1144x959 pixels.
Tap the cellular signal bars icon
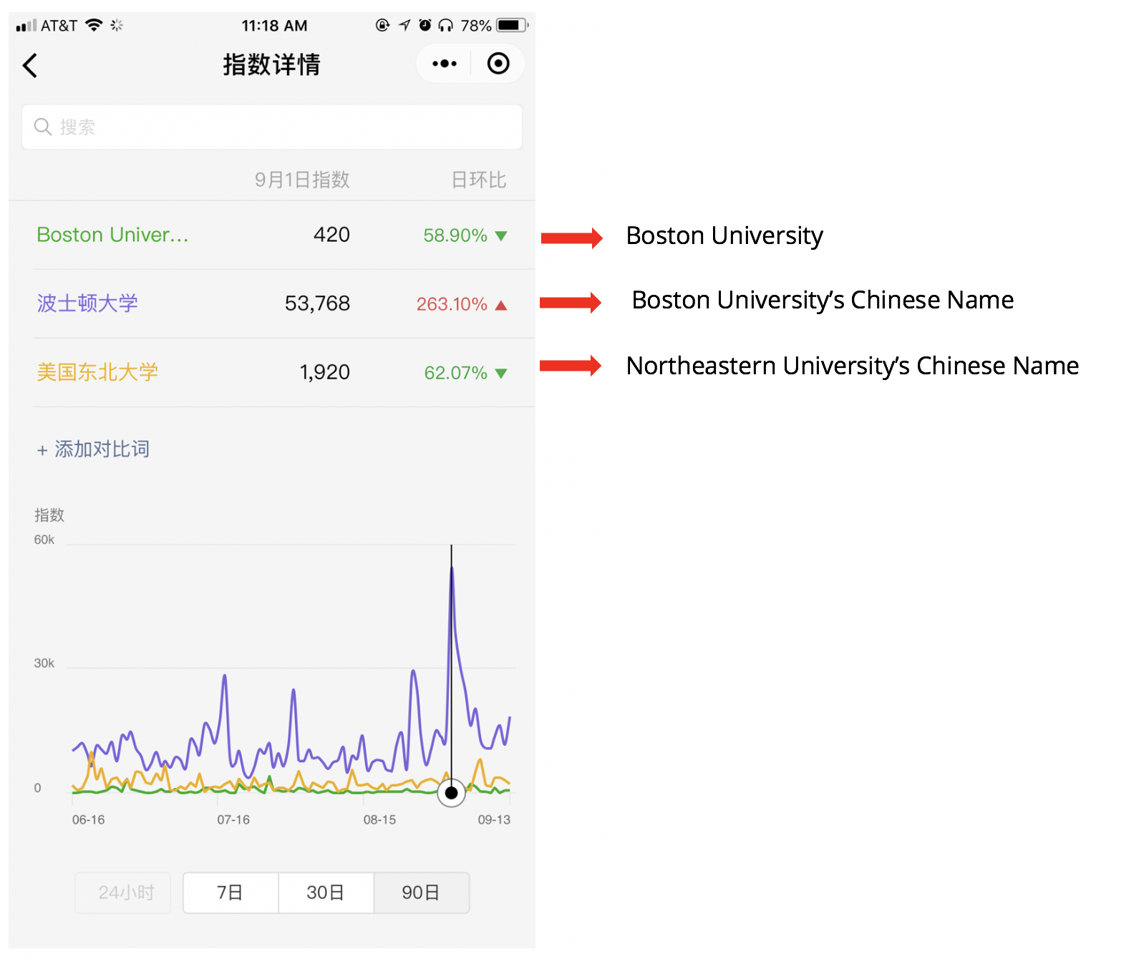click(x=26, y=26)
